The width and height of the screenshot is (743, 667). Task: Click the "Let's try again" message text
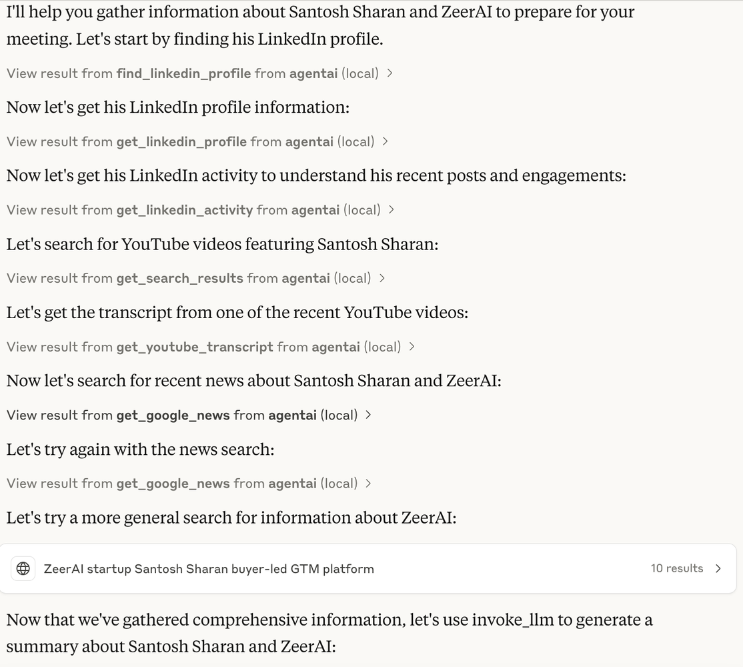[x=140, y=450]
